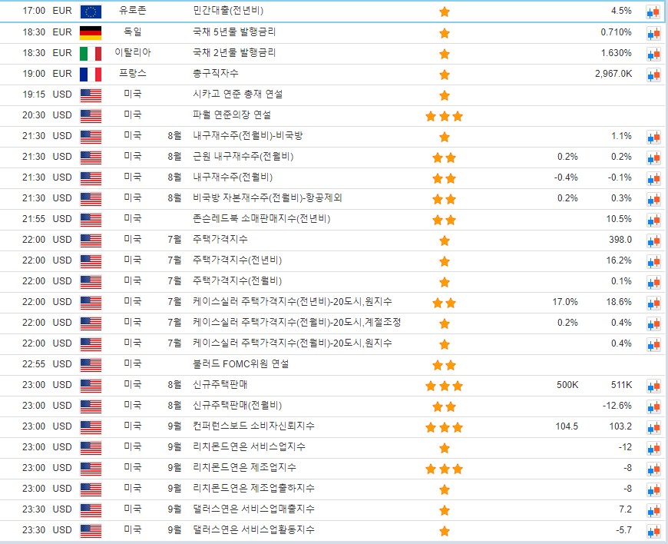Click the chart icon in 총구직자수 row
The image size is (668, 544).
653,75
